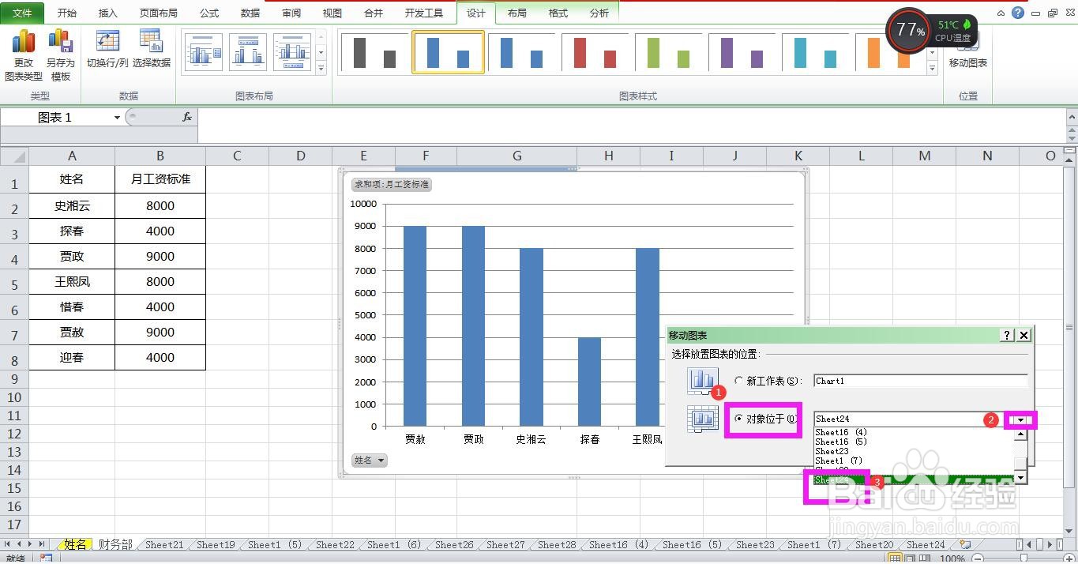Click the Select All corner of the worksheet
Image resolution: width=1078 pixels, height=564 pixels.
pyautogui.click(x=14, y=156)
